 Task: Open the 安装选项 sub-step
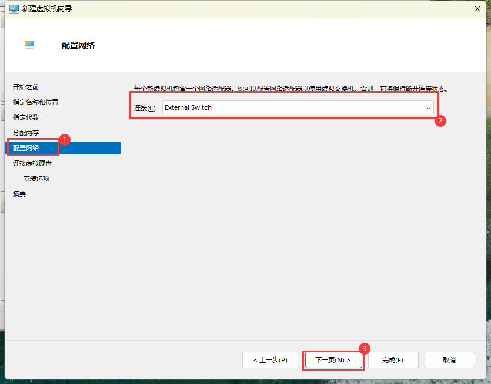36,178
